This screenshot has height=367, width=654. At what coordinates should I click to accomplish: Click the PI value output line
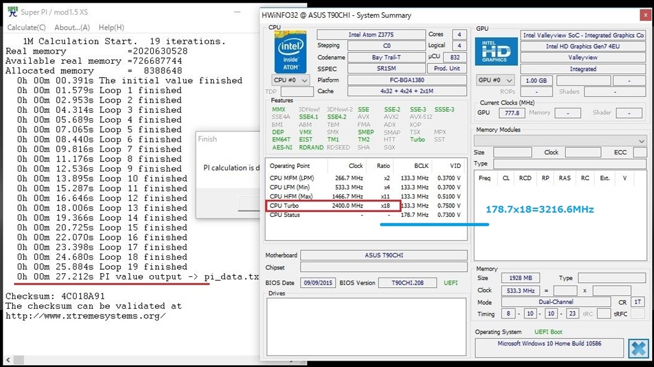pos(138,276)
